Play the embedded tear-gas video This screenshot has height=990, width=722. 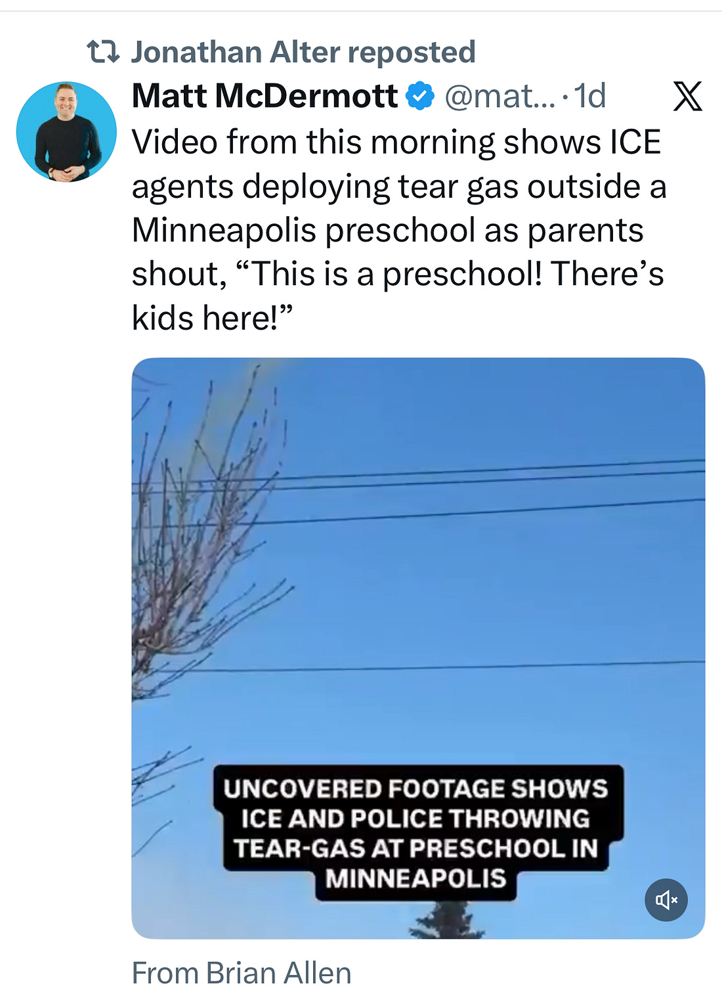[x=418, y=648]
